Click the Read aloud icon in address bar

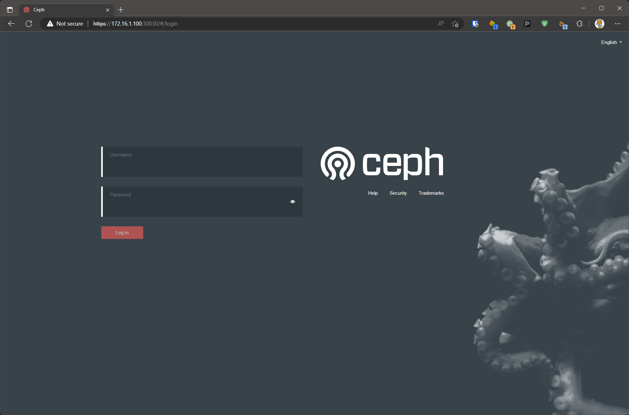[441, 24]
